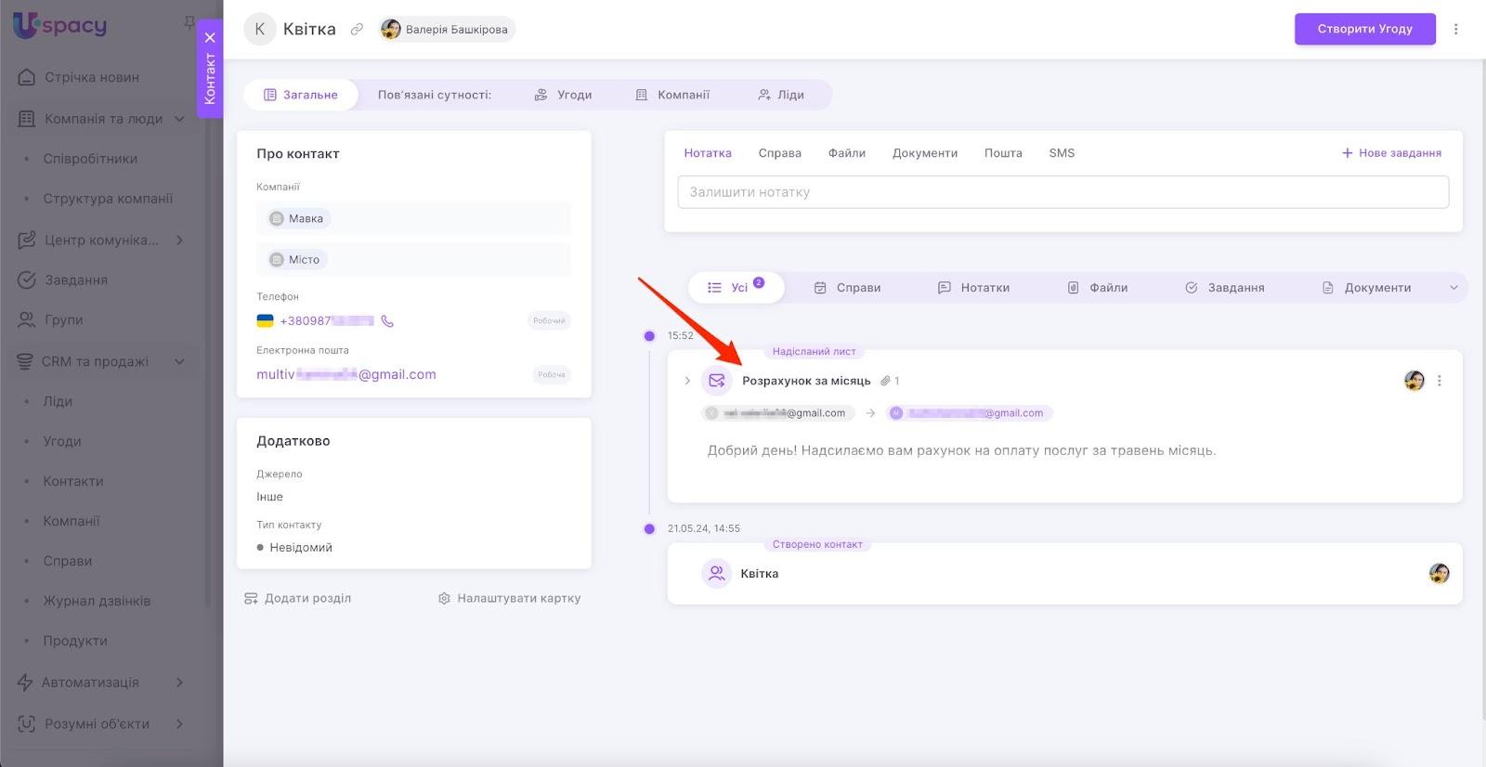Click the contact icon on the Квітка card
This screenshot has height=767, width=1486.
tap(716, 574)
